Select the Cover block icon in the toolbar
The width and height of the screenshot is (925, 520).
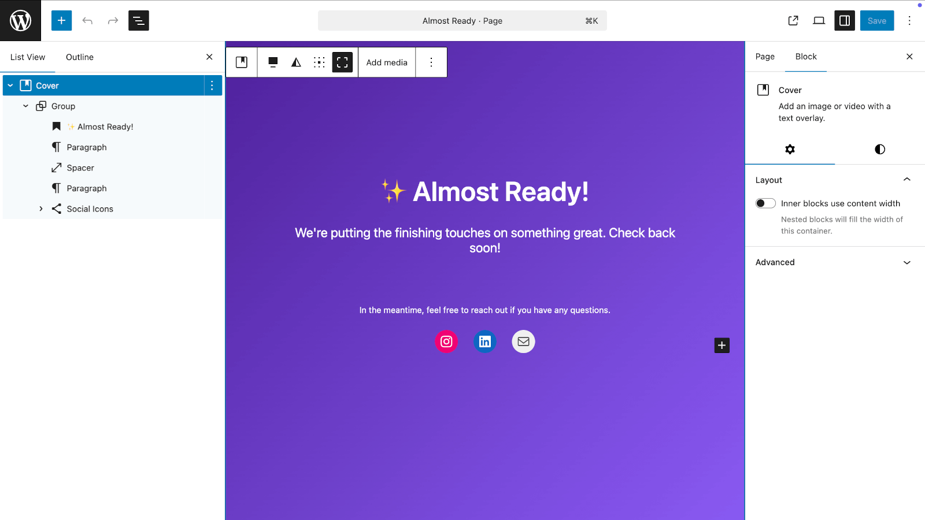(x=242, y=62)
